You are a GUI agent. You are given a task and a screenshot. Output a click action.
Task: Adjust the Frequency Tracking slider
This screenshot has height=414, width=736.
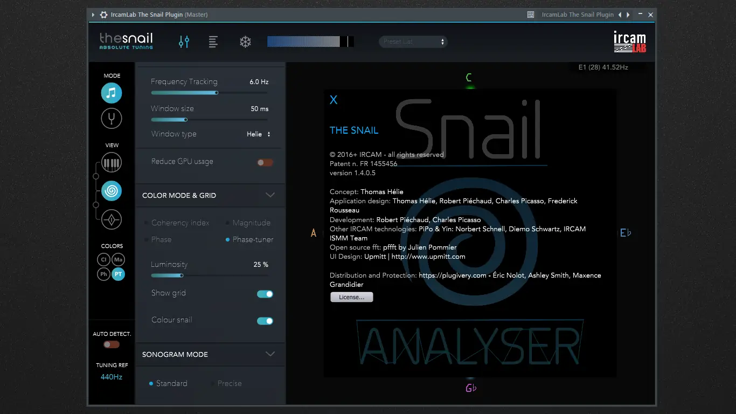point(211,93)
